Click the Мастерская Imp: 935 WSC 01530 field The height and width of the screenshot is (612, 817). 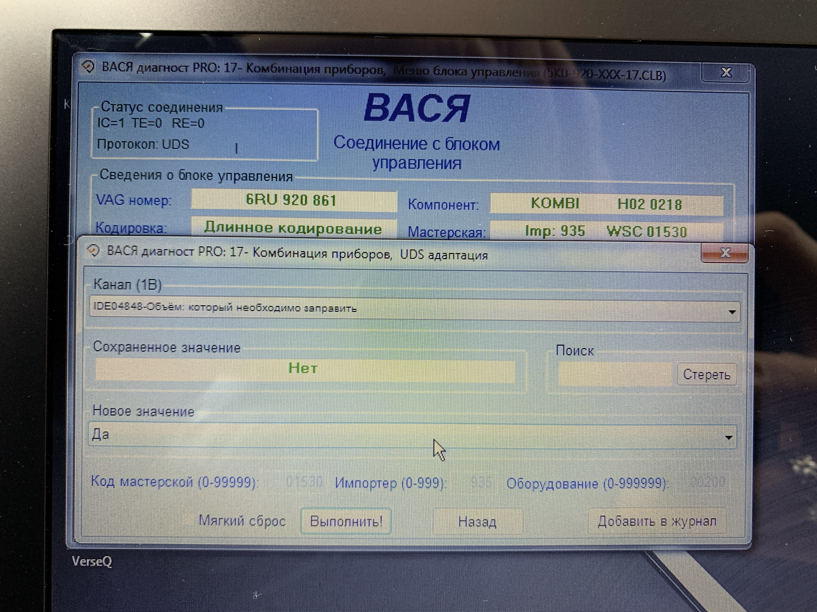(607, 231)
